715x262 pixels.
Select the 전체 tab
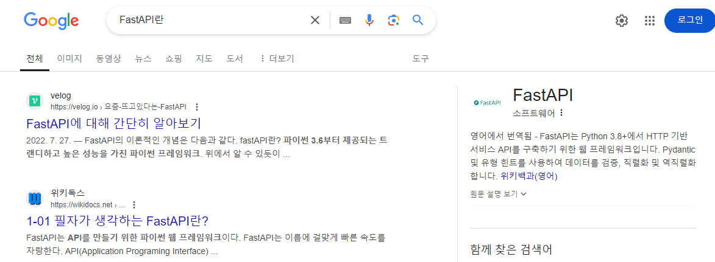tap(35, 59)
